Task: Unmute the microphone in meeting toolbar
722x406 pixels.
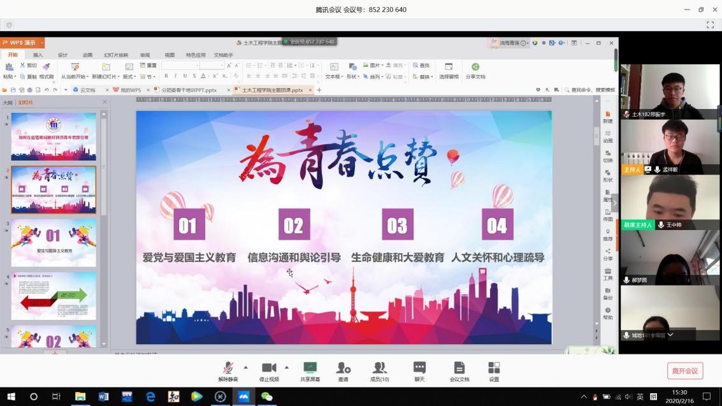Action: pyautogui.click(x=227, y=368)
